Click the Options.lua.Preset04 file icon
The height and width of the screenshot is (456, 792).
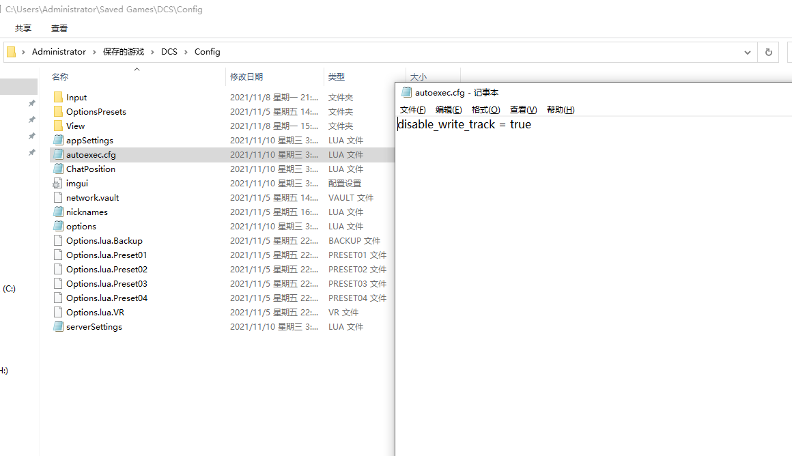[58, 298]
